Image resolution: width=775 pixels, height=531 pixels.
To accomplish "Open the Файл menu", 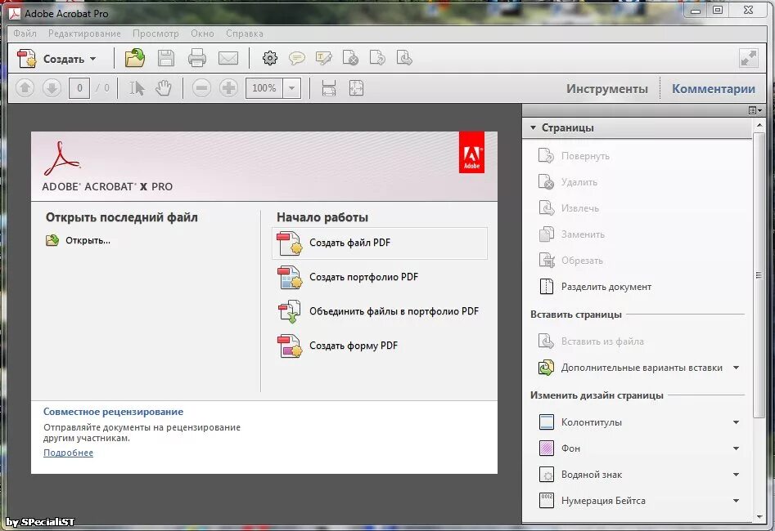I will pyautogui.click(x=25, y=33).
